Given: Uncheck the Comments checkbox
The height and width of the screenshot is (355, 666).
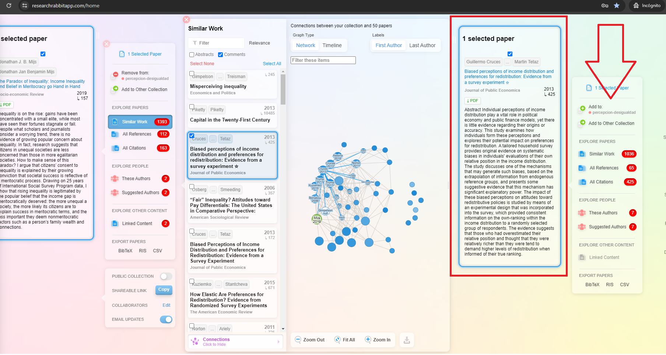Looking at the screenshot, I should [x=221, y=55].
